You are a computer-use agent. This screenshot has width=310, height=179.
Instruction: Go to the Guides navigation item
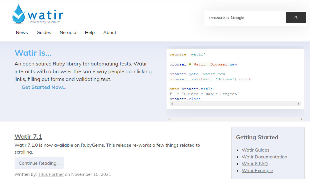pos(44,33)
